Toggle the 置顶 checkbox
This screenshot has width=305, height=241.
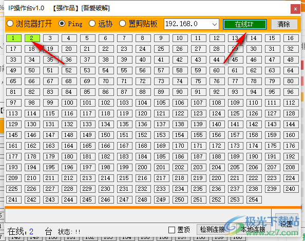179,230
